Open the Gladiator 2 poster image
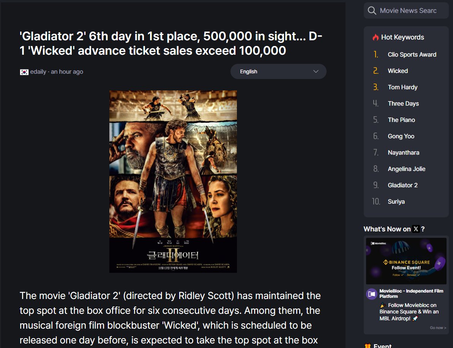 tap(173, 182)
